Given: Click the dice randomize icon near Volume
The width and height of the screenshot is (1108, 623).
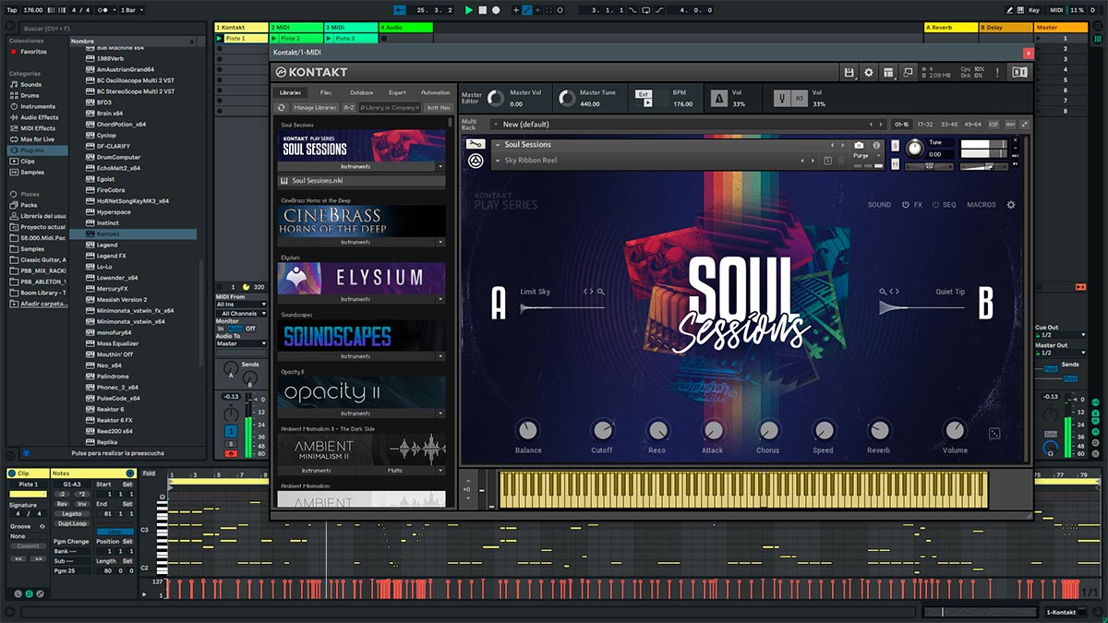Looking at the screenshot, I should [994, 433].
